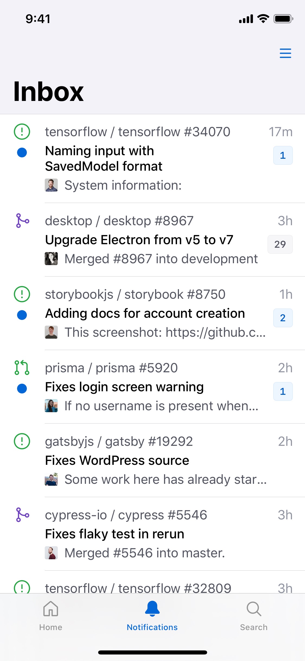Tap open-issue icon for tensorflow #32809
The width and height of the screenshot is (305, 661).
tap(22, 587)
